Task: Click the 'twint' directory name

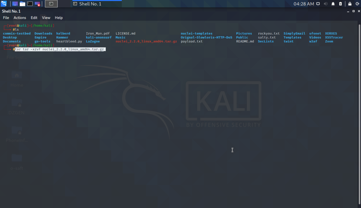Action: point(288,41)
